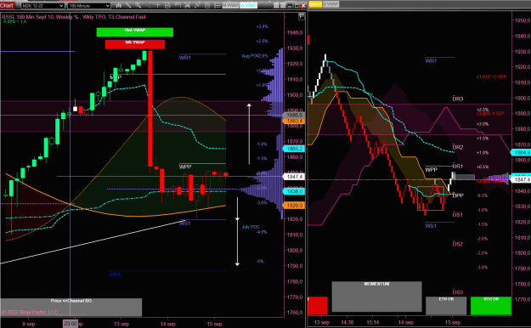Viewport: 531px width, 328px height.
Task: Click the 15:14 time label on right axis
Action: coord(373,323)
